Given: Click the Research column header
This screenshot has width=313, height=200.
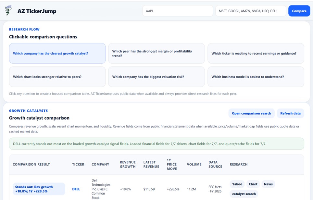Looking at the screenshot, I should [x=239, y=164].
